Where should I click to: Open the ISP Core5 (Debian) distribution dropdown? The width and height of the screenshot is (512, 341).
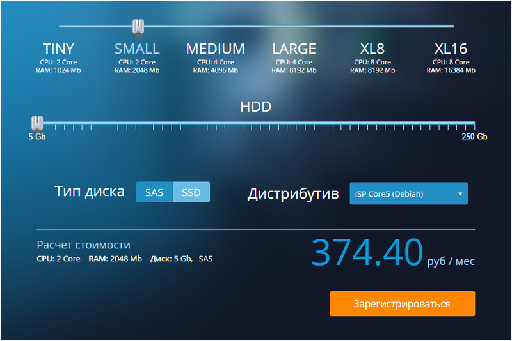408,193
